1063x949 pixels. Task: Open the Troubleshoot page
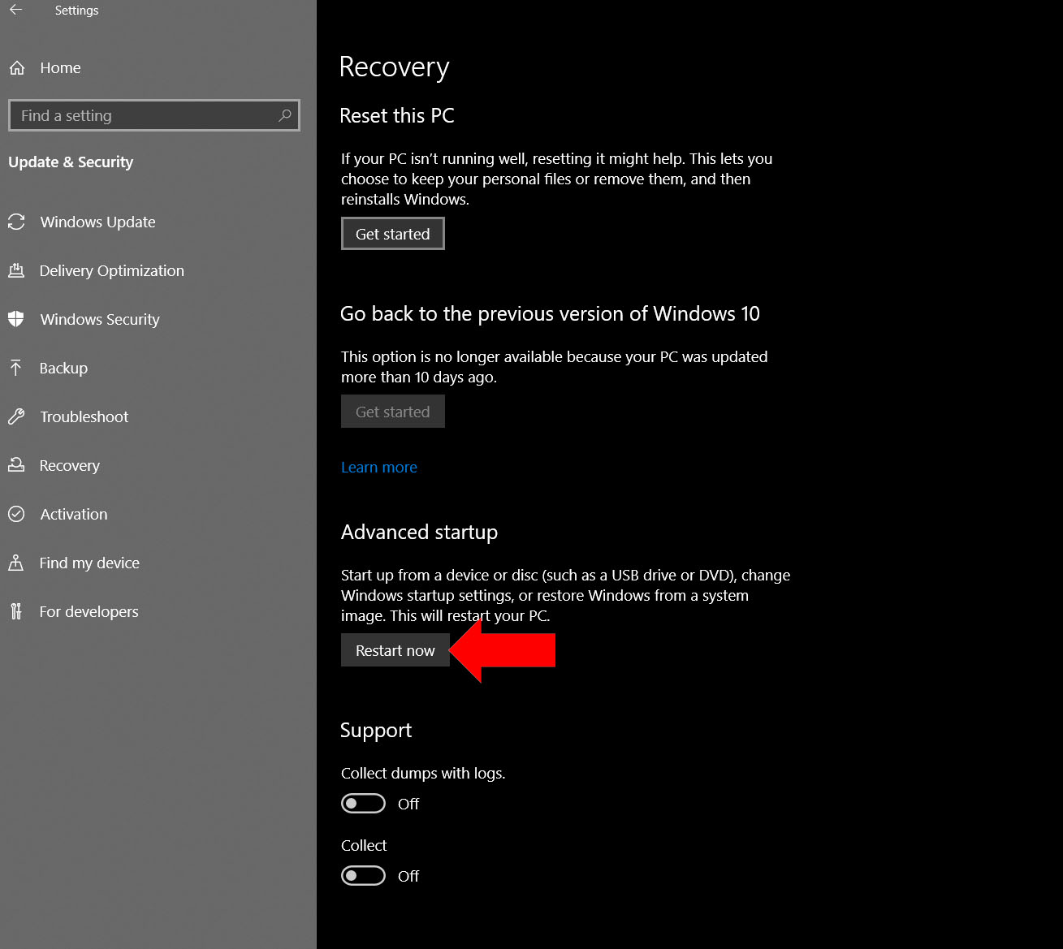tap(84, 416)
